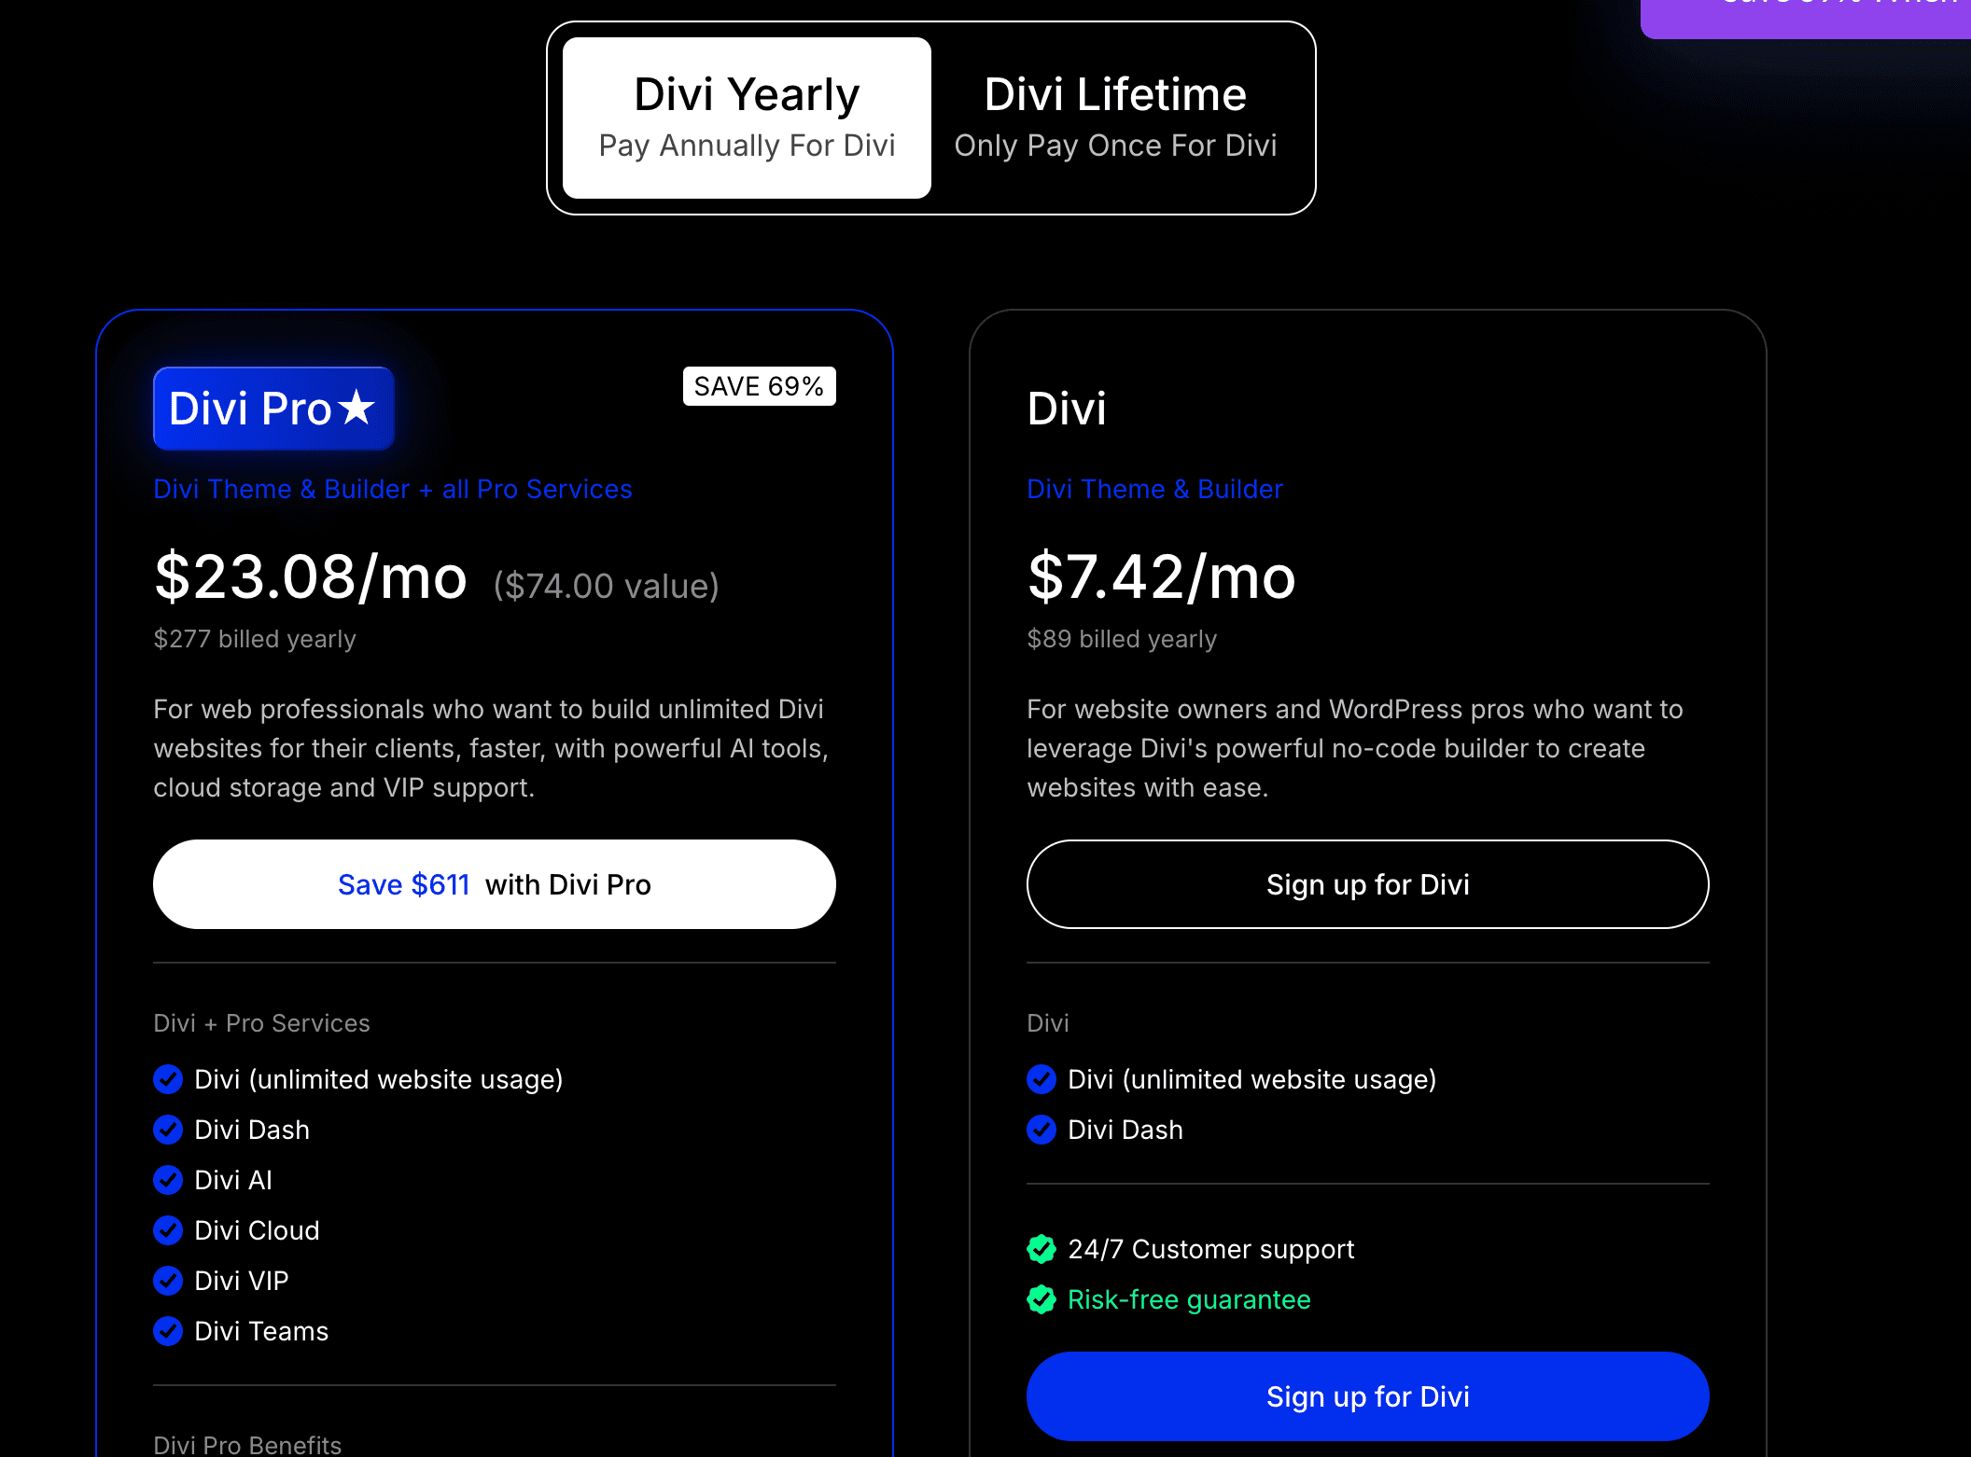Click checkmark beside Divi Dash in Divi card

click(1041, 1130)
